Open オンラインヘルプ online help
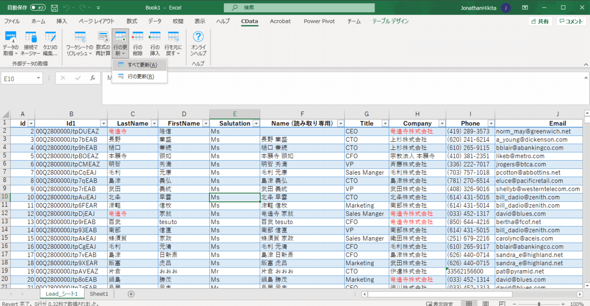Image resolution: width=590 pixels, height=306 pixels. [x=198, y=37]
